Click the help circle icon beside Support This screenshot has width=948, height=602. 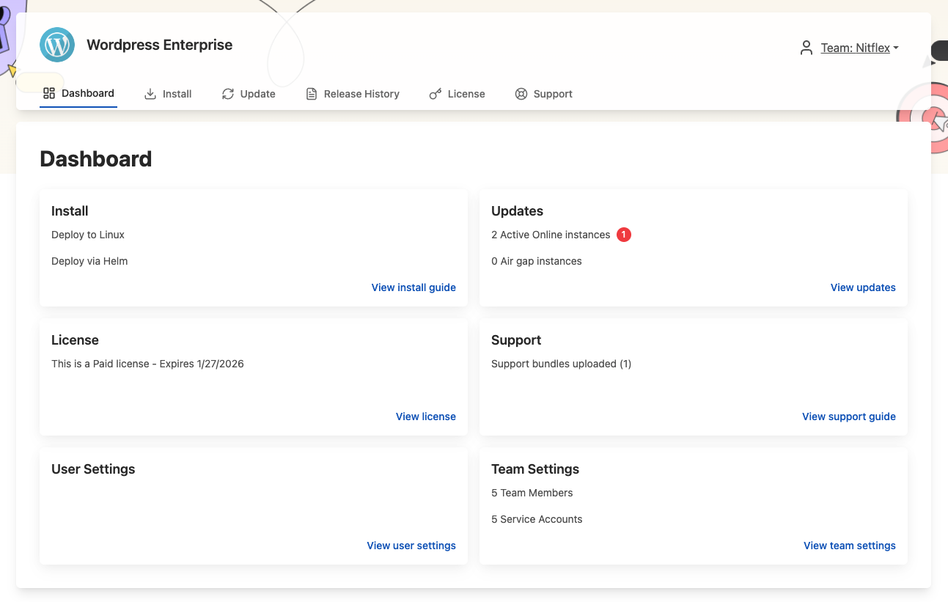521,94
